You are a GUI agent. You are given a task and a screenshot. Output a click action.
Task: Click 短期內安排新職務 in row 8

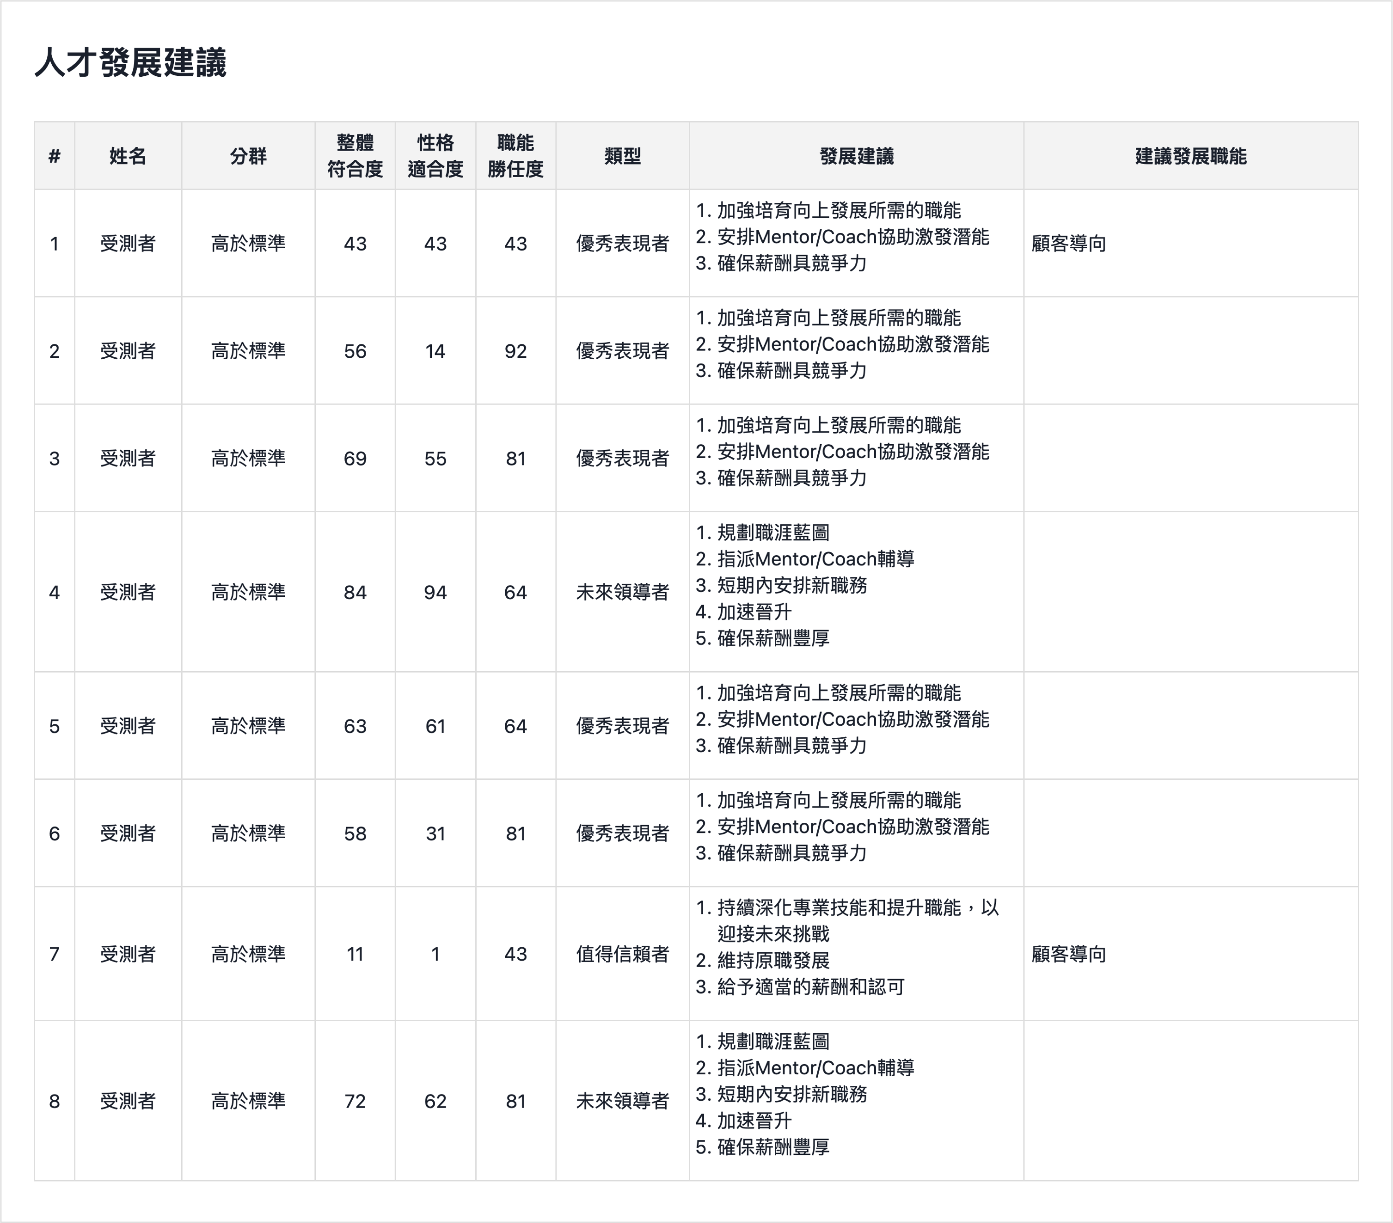pyautogui.click(x=792, y=1094)
